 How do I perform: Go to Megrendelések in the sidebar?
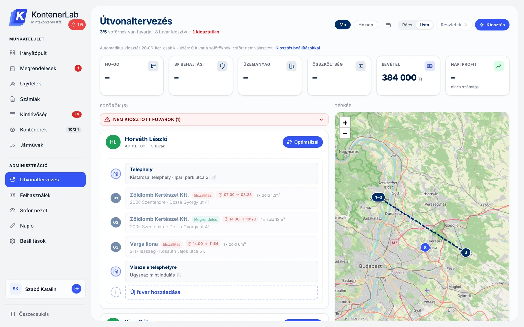[46, 68]
